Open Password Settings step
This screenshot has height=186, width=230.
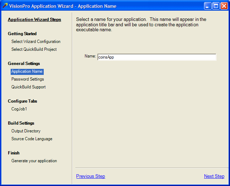coord(28,79)
